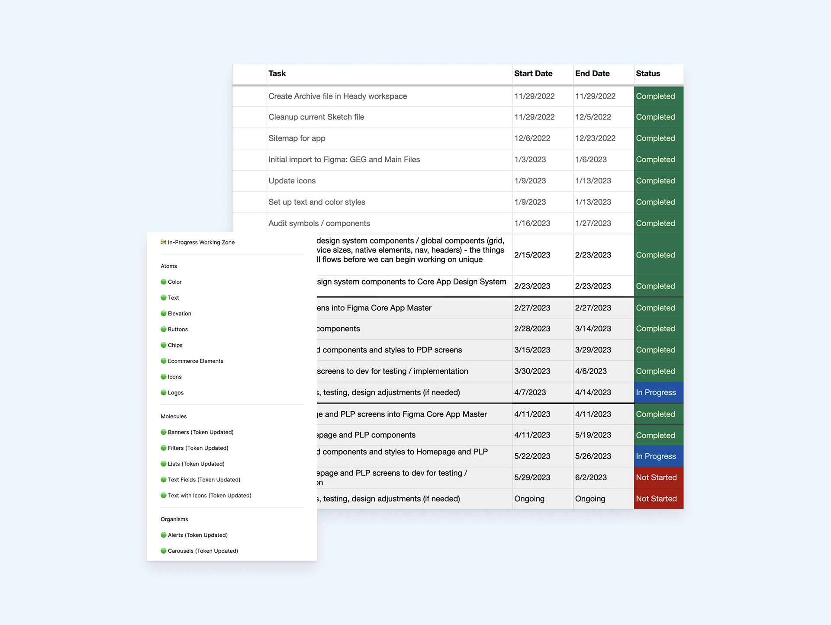
Task: Click the green dot beside Lists (Token Updated)
Action: coord(164,464)
